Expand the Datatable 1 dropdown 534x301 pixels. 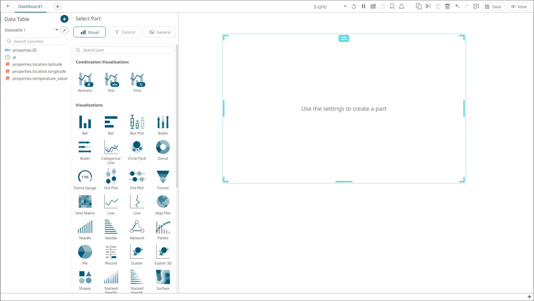click(56, 30)
